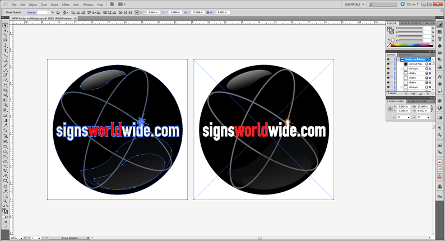Click the search field in top bar

[383, 4]
